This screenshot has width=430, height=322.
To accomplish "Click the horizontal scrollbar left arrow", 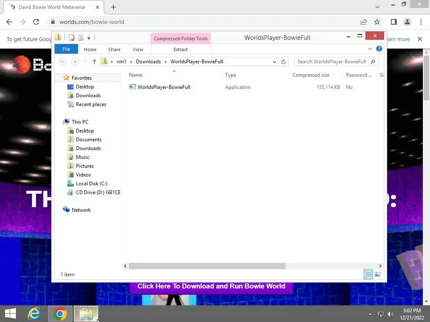I will (125, 266).
